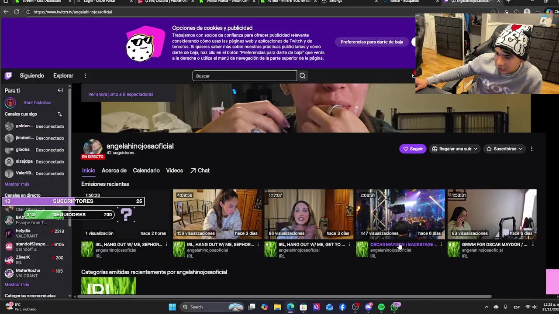Collapse the Para ti sidebar
559x314 pixels.
point(60,90)
